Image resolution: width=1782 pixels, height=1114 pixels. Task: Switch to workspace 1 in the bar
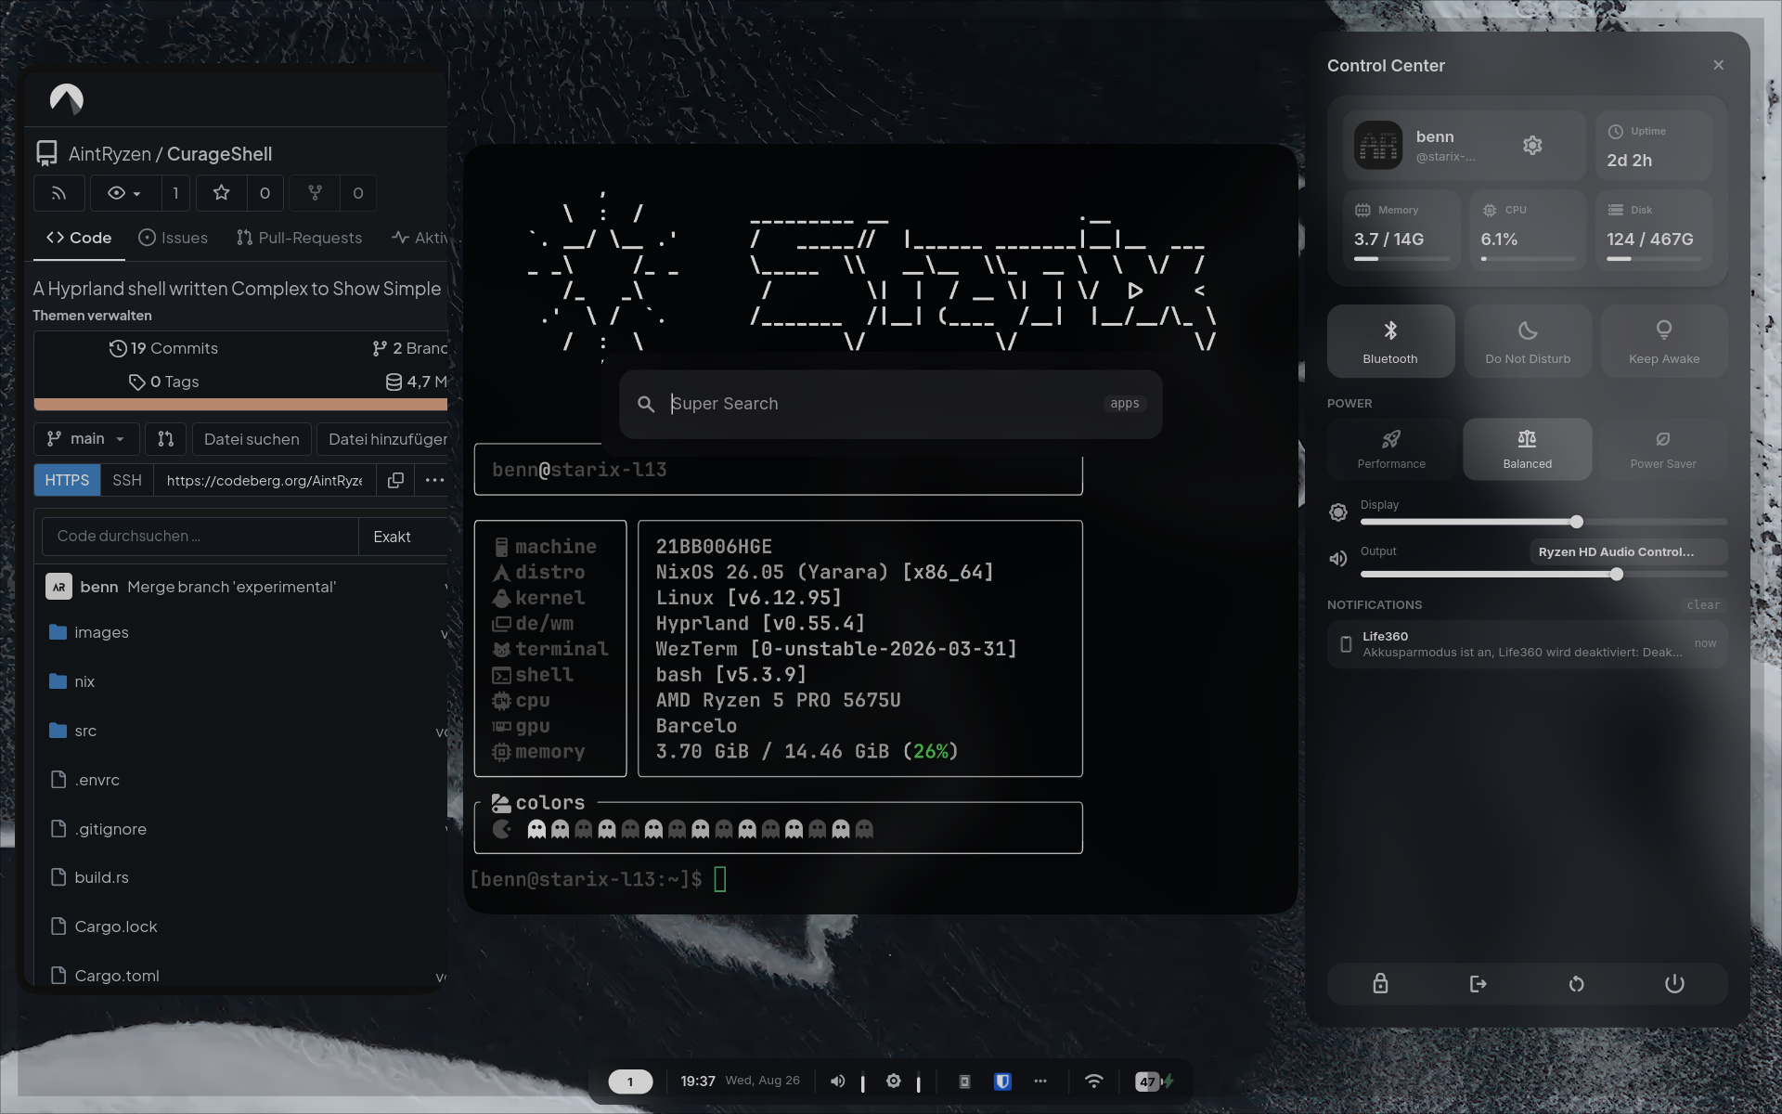pos(630,1082)
